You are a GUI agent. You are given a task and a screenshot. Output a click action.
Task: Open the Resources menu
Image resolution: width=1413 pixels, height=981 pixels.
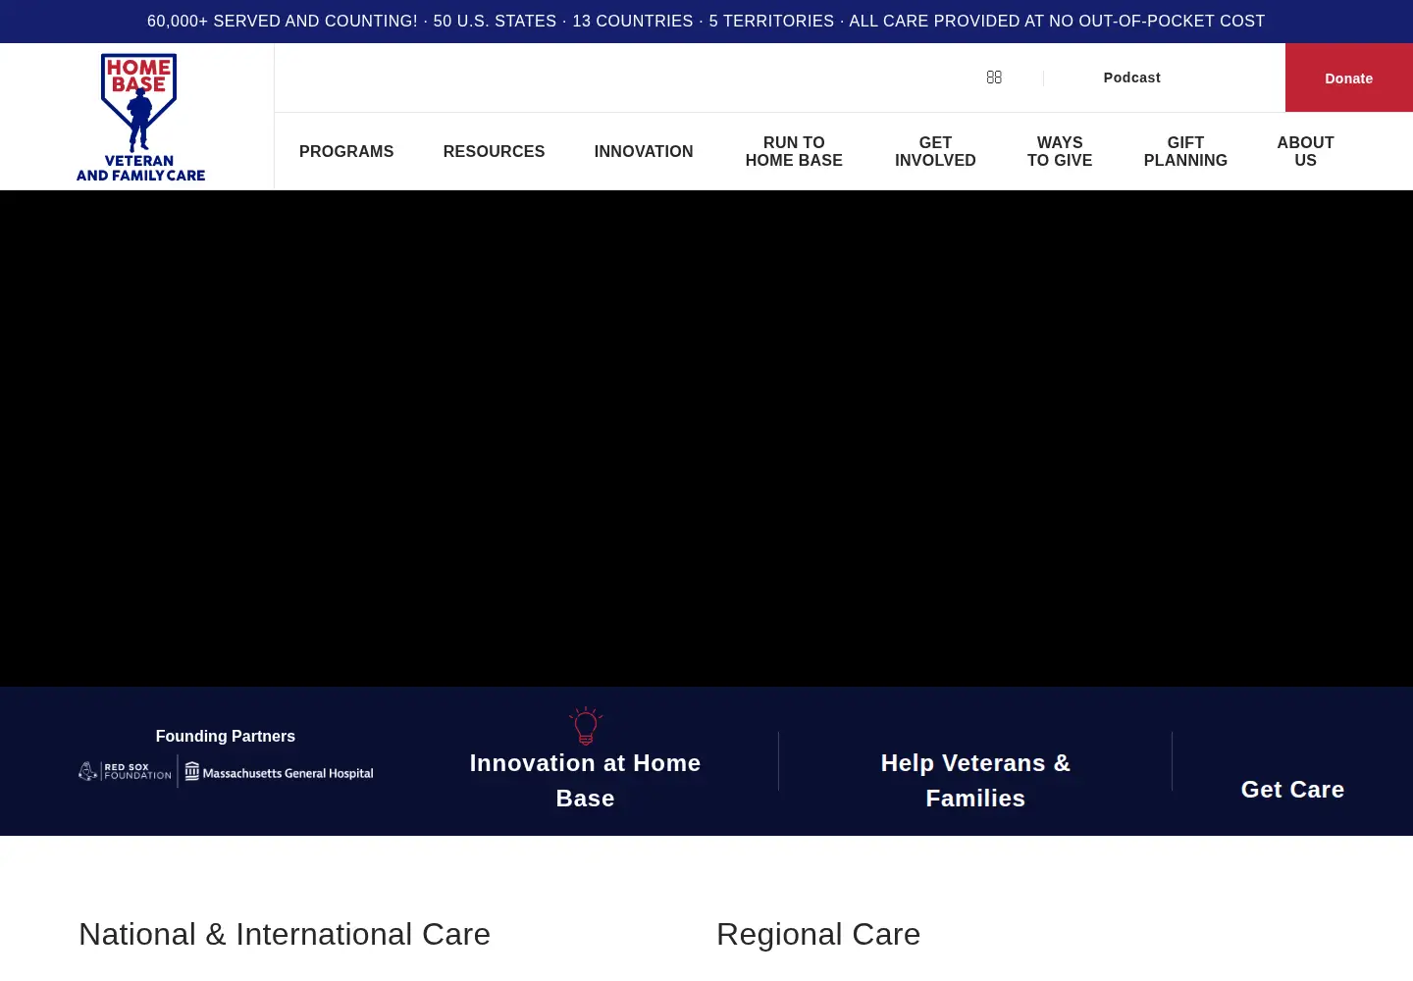494,151
